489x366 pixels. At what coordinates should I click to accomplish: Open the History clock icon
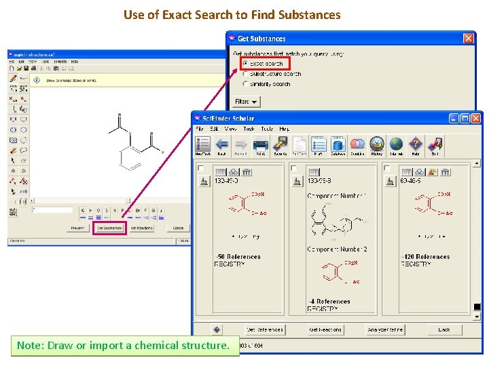(377, 146)
